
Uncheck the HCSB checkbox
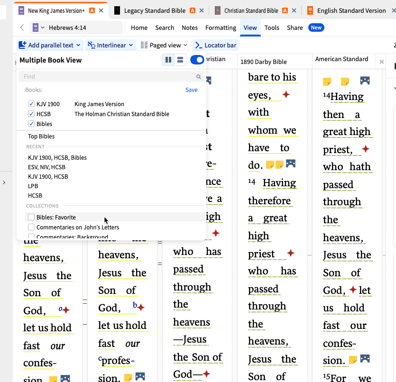(x=31, y=114)
